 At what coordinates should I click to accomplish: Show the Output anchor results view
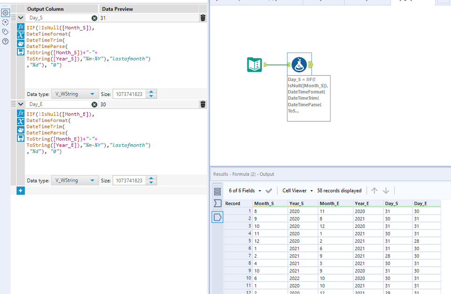218,217
